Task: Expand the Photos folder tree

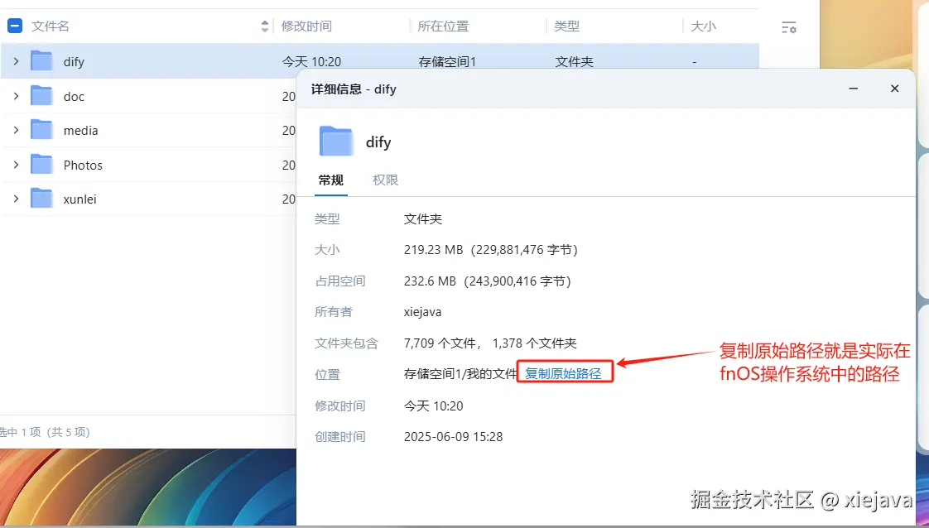Action: coord(17,165)
